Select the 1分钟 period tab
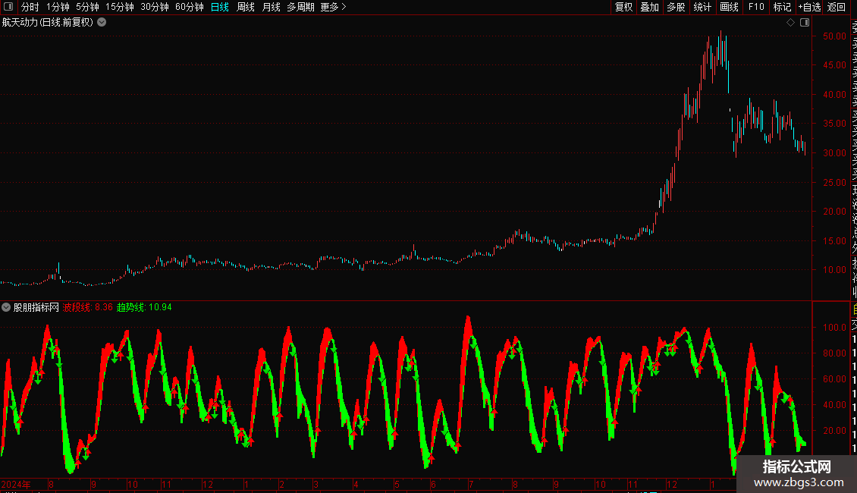The width and height of the screenshot is (857, 493). (x=58, y=7)
